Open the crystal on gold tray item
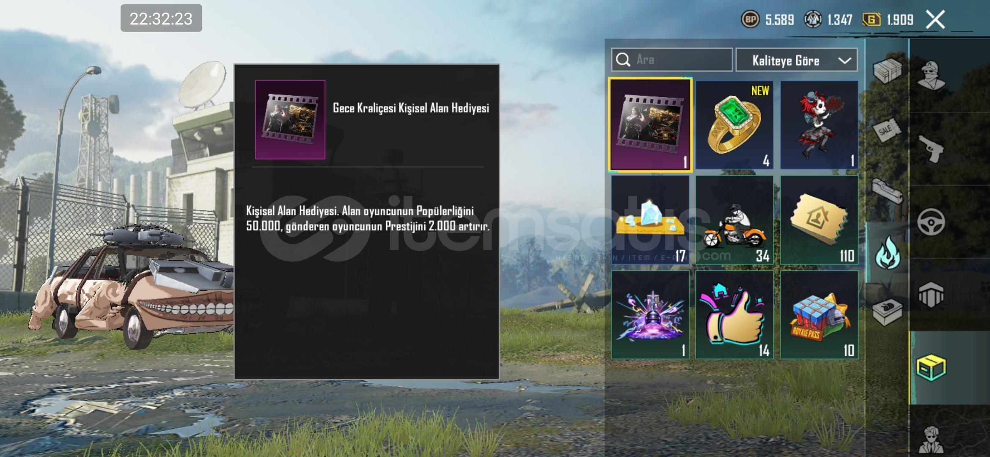The width and height of the screenshot is (990, 457). click(650, 220)
